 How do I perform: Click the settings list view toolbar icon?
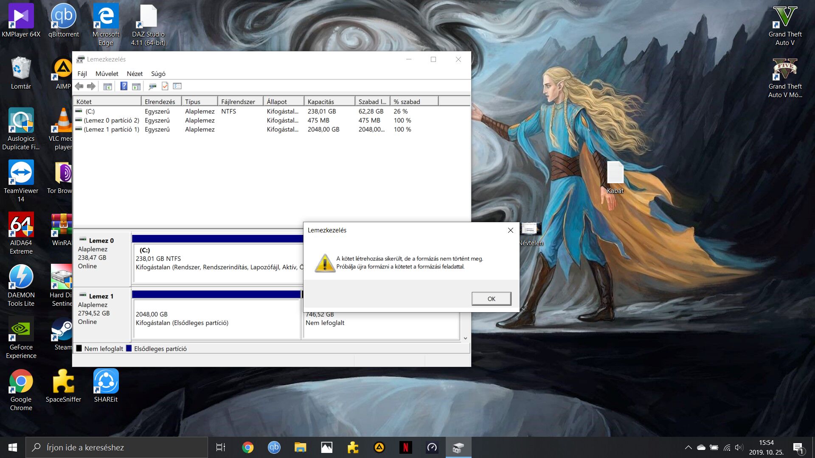pos(177,87)
